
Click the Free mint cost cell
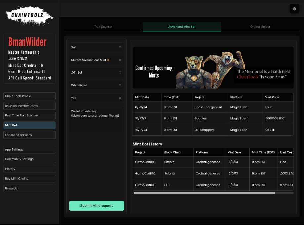click(285, 162)
